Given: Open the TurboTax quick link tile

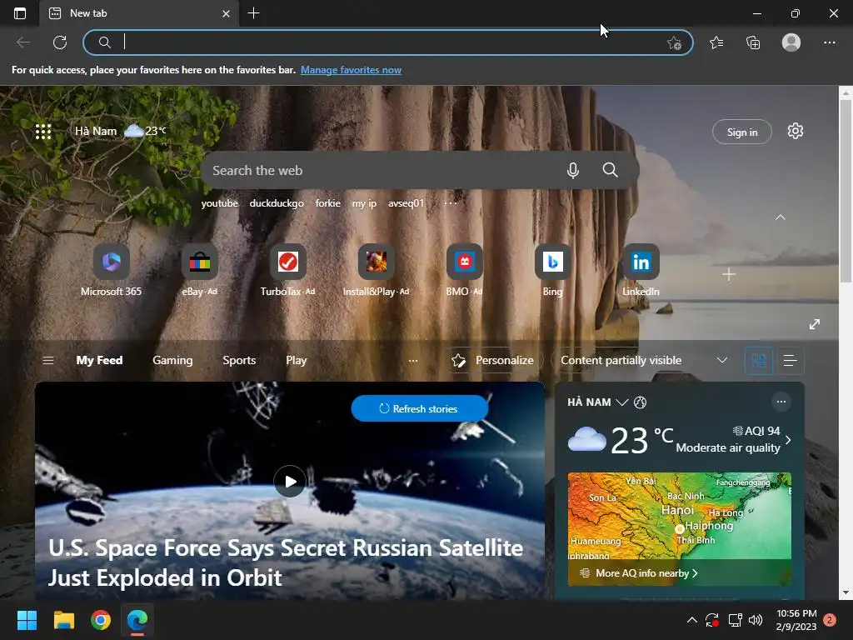Looking at the screenshot, I should click(287, 271).
